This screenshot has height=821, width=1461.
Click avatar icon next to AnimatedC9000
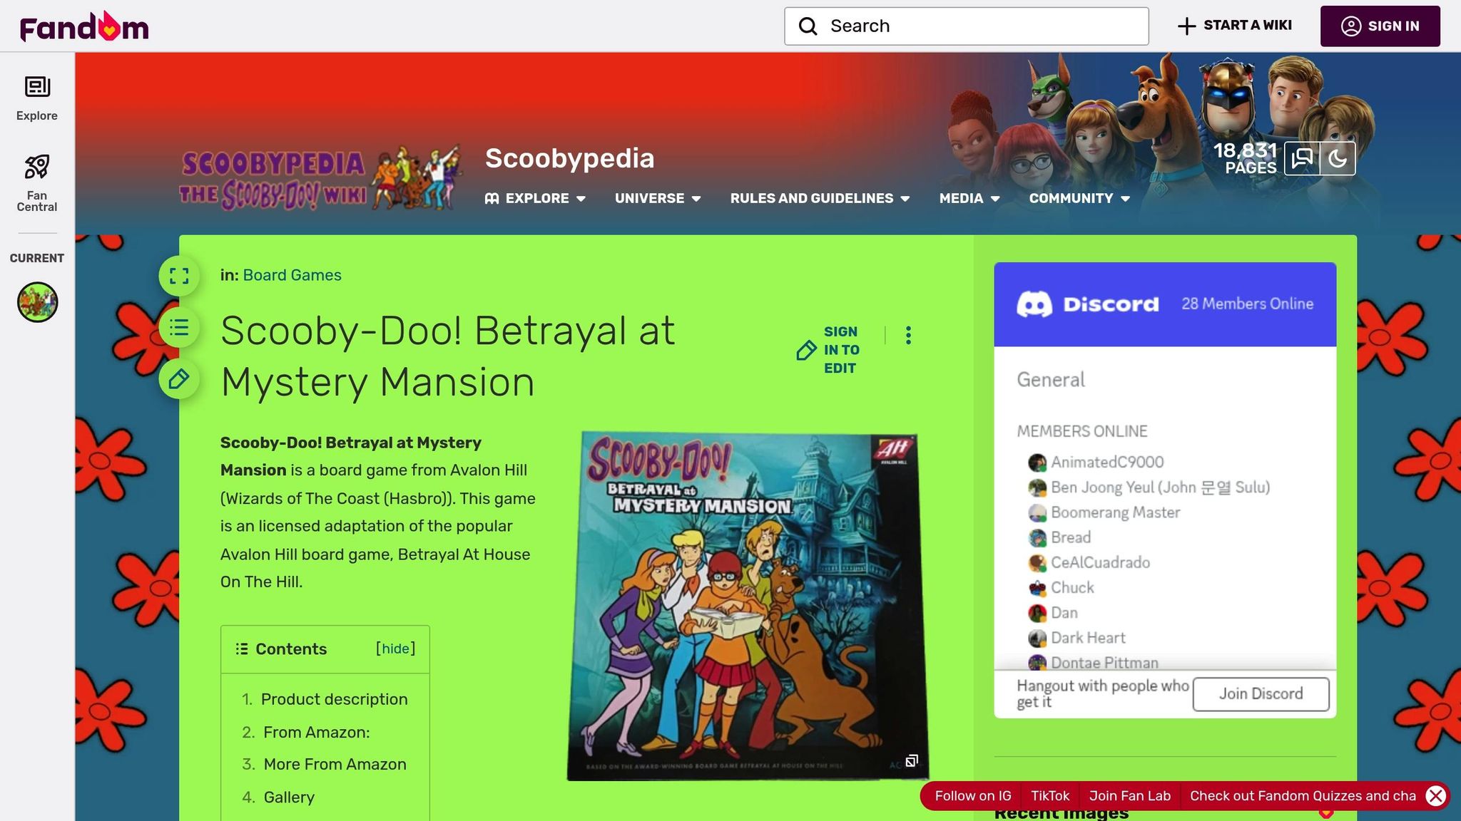click(1037, 463)
